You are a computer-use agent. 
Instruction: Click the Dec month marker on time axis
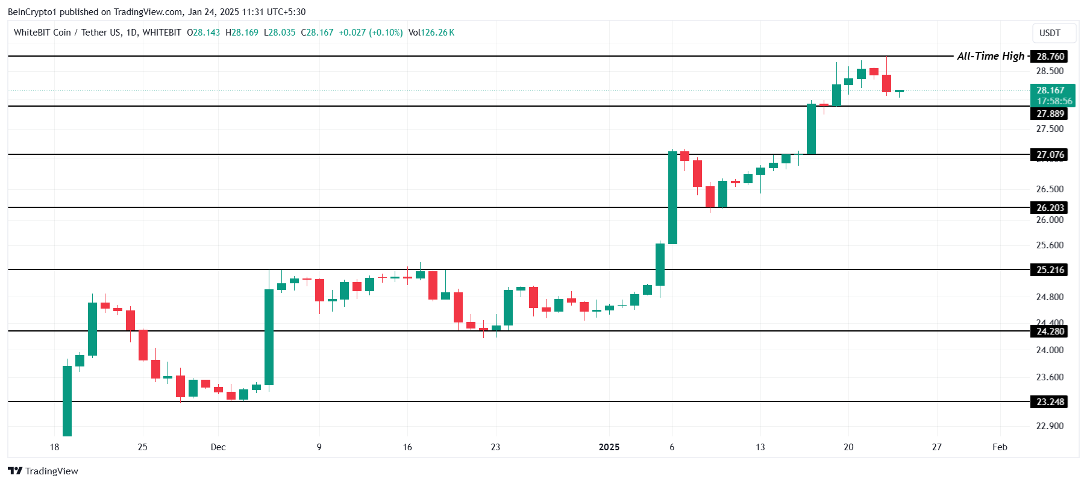point(218,447)
